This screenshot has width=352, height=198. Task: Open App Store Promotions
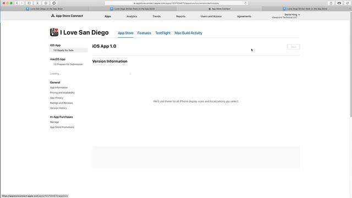[x=62, y=127]
